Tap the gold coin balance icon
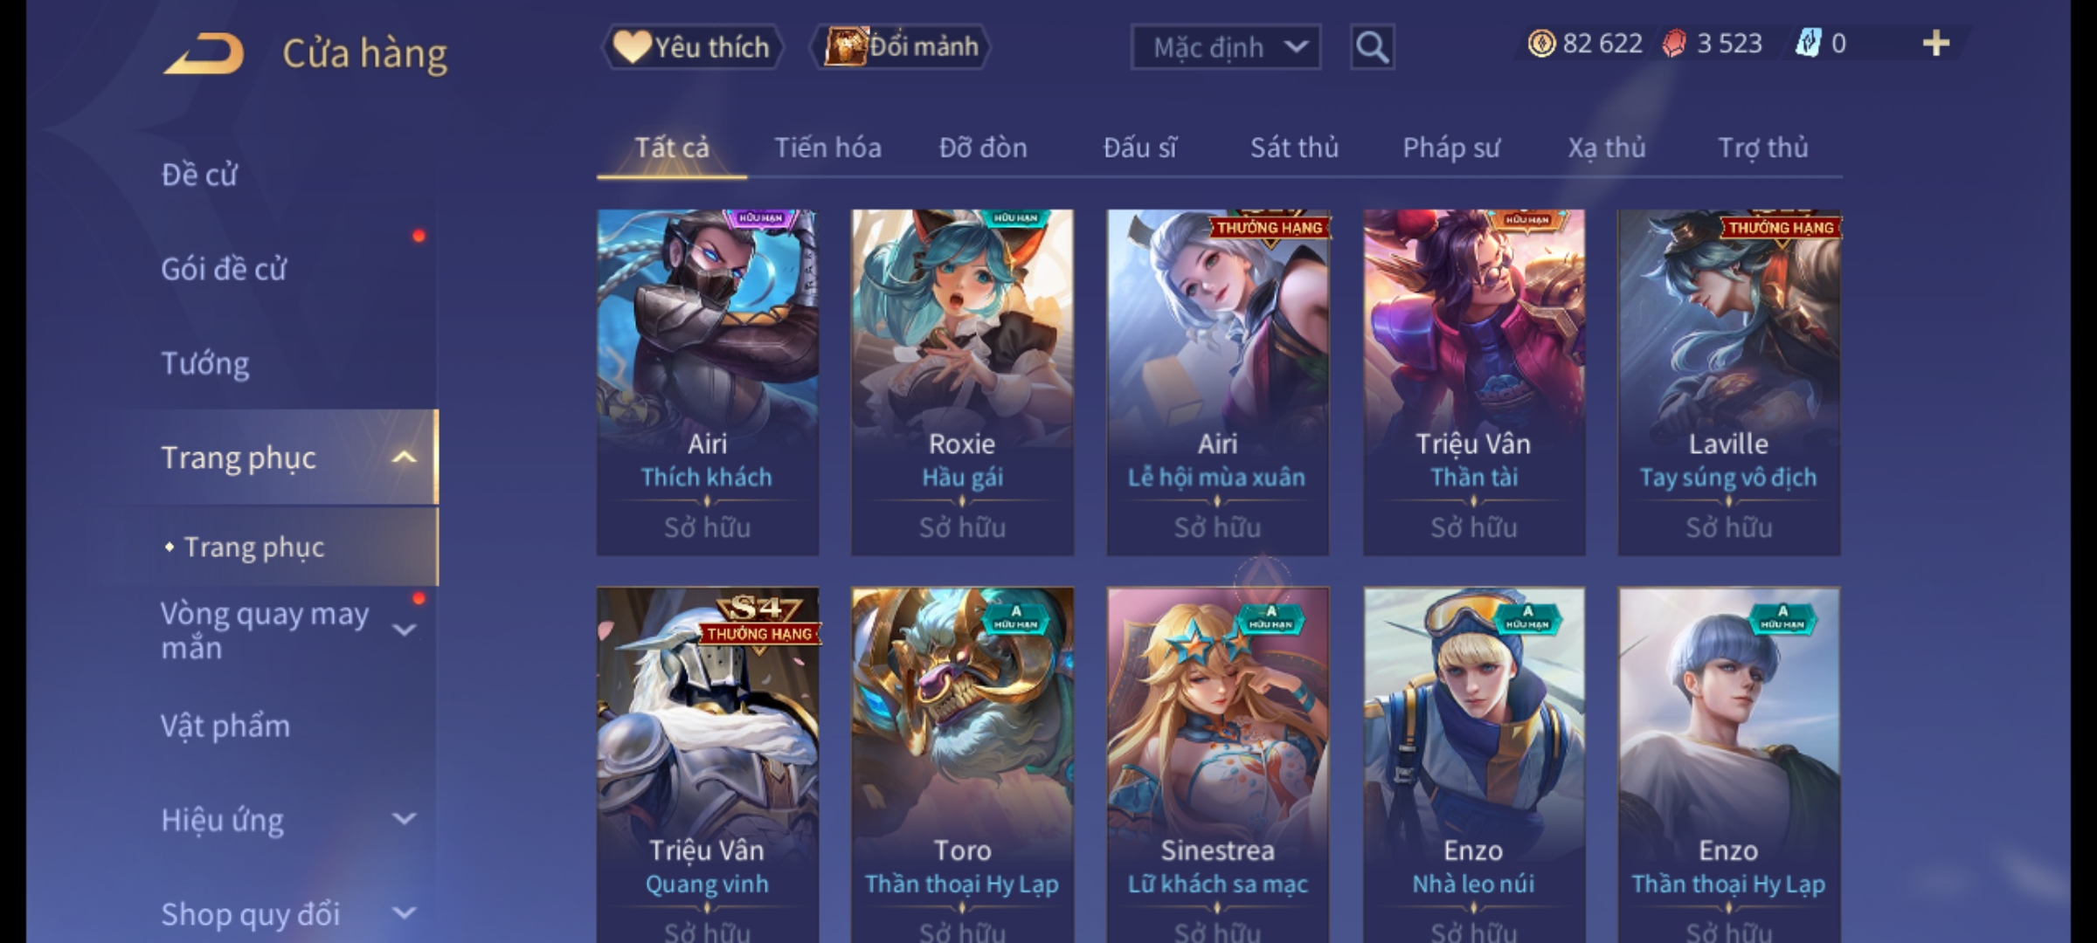2097x943 pixels. click(1541, 44)
